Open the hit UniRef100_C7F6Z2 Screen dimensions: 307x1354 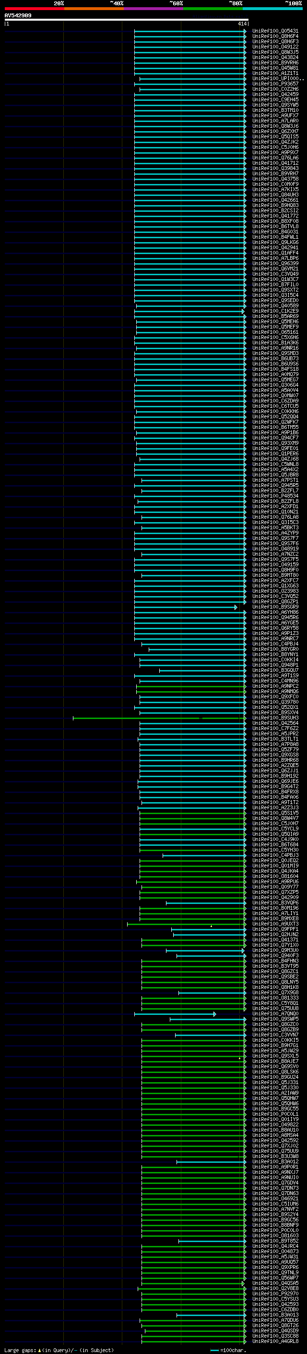(275, 728)
